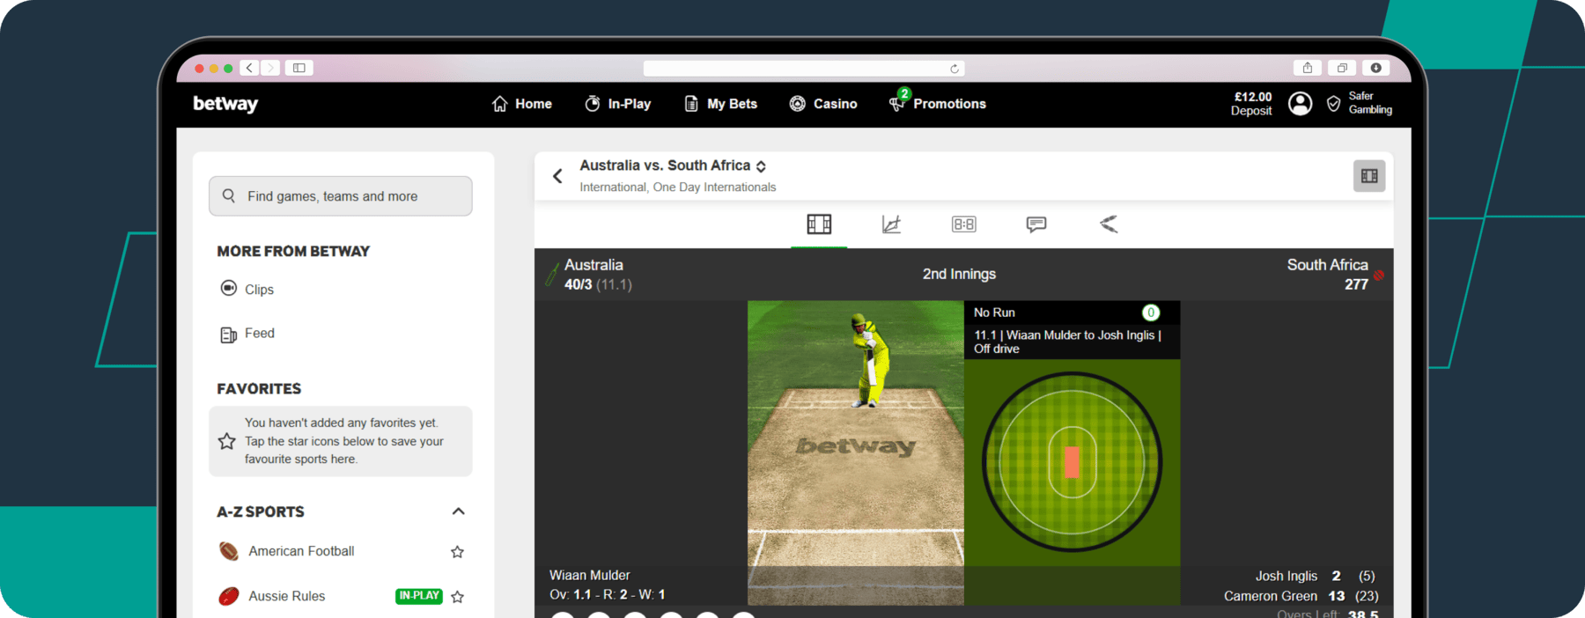Open the Australia vs. South Africa match switcher
This screenshot has height=618, width=1585.
(674, 166)
